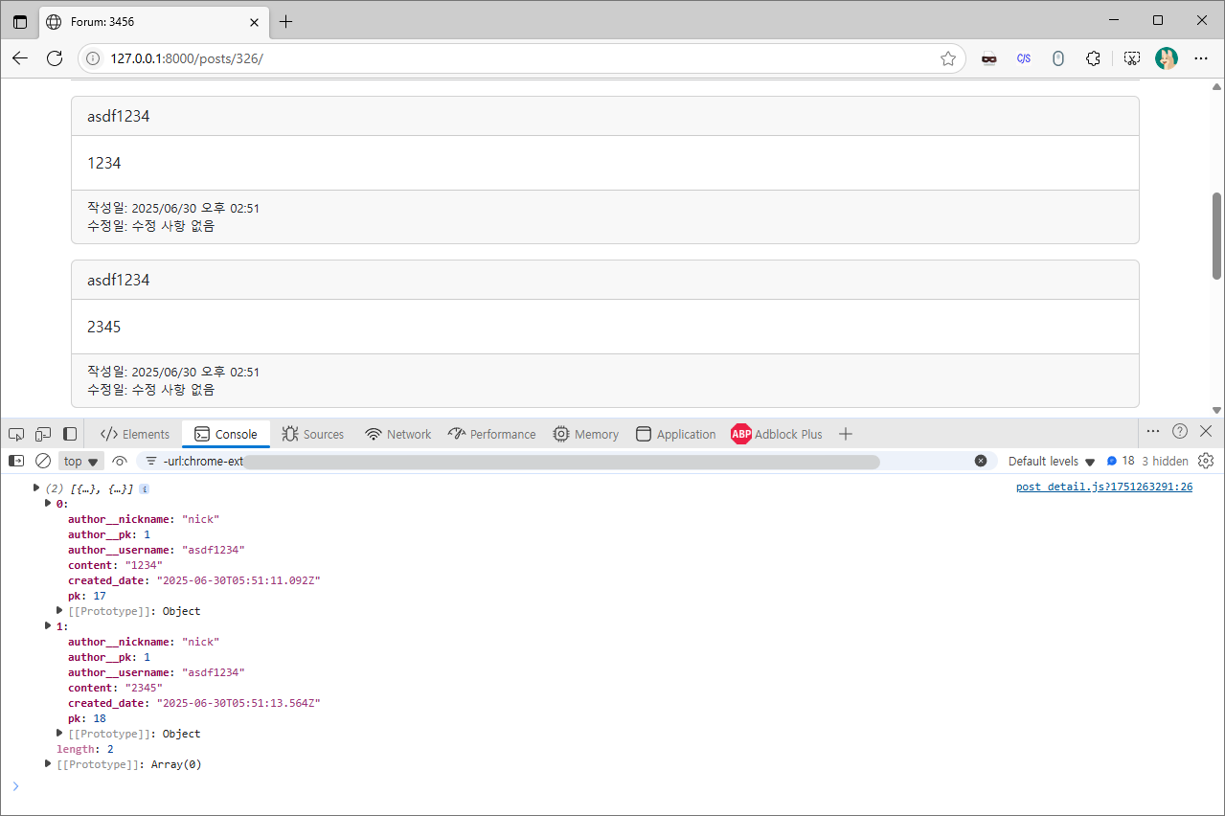Open the browser profile avatar

coord(1166,58)
